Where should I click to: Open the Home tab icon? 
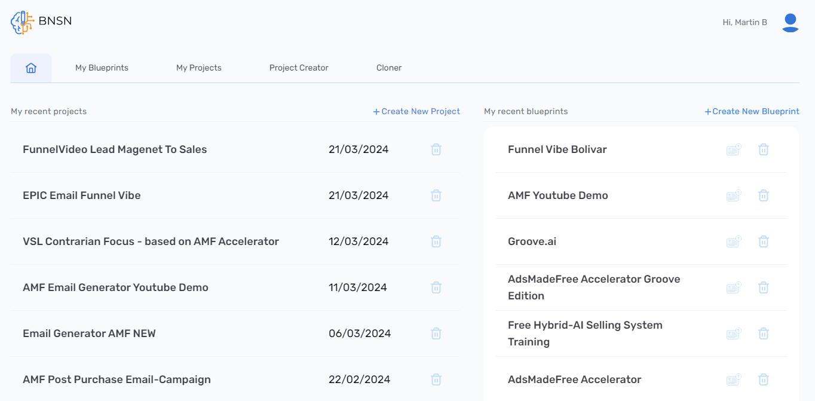pos(31,68)
